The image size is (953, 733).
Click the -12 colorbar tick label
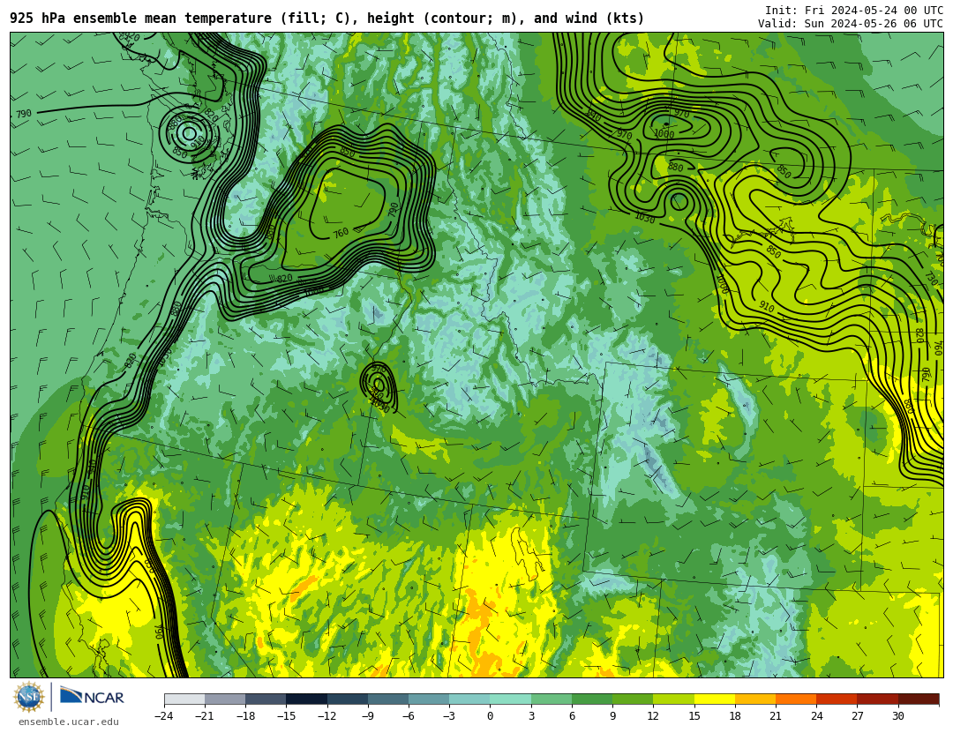tap(327, 716)
